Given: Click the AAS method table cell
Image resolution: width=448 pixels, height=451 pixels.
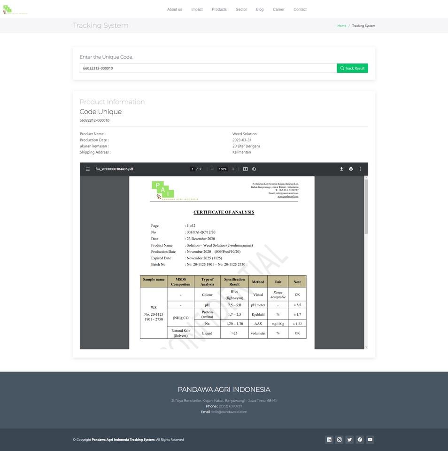Looking at the screenshot, I should tap(258, 324).
